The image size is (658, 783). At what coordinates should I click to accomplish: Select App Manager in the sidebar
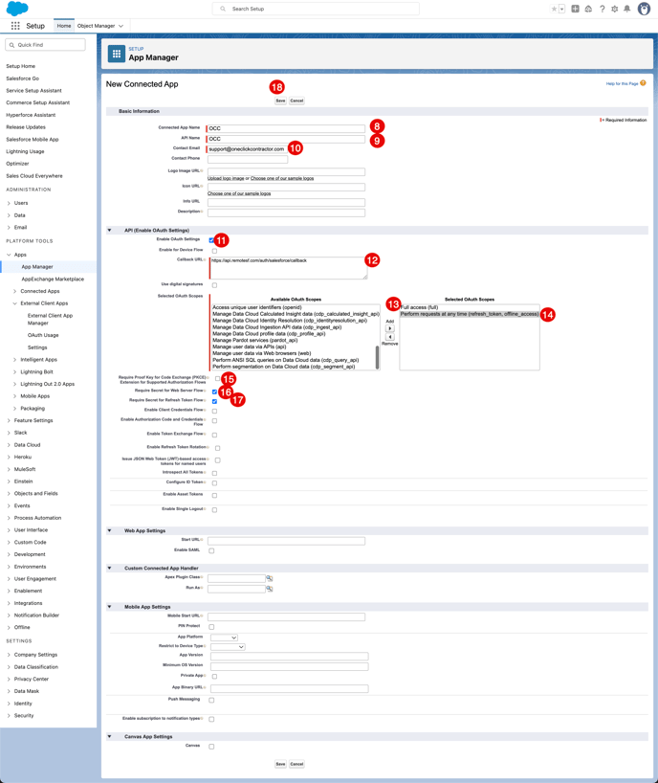point(37,267)
